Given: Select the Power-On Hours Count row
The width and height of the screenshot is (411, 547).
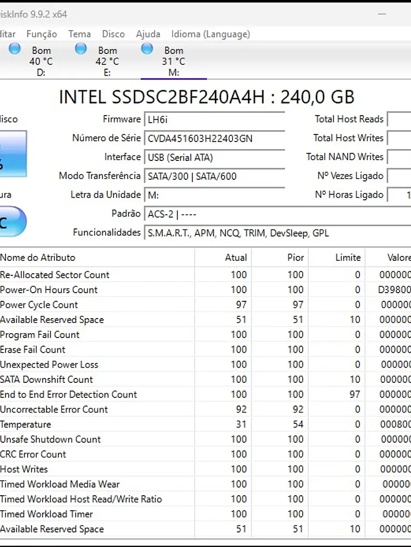Looking at the screenshot, I should pos(205,289).
